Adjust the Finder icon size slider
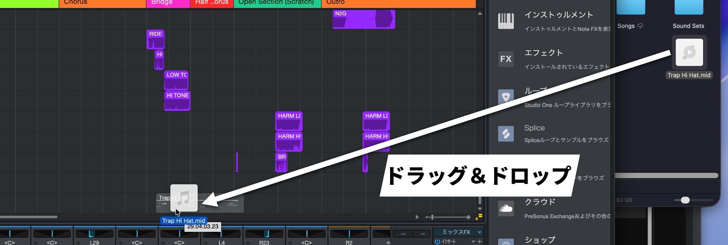Screen dimensions: 728x245 click(x=685, y=200)
